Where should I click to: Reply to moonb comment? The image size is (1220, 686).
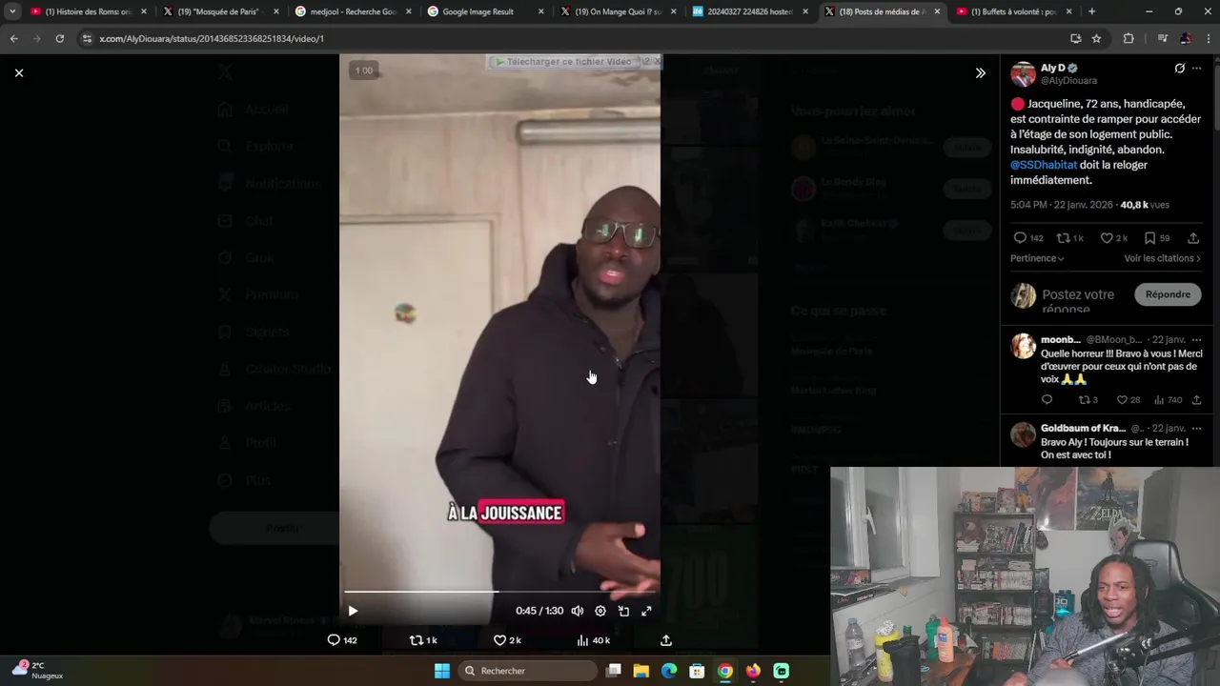1047,400
